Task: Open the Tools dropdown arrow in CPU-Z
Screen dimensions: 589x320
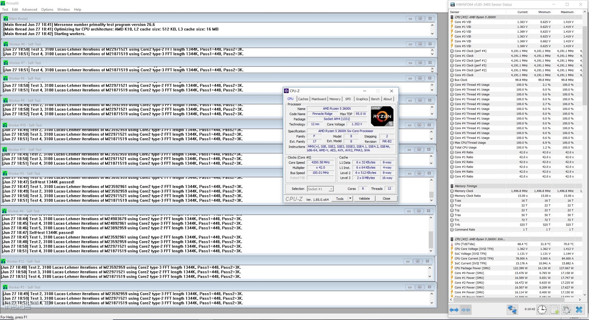Action: (x=350, y=198)
